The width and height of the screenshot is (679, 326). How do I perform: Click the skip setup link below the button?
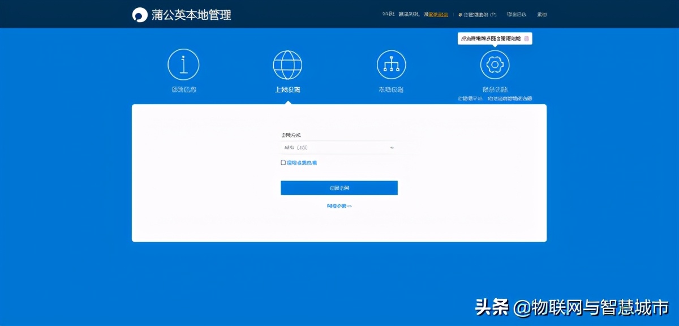click(338, 205)
